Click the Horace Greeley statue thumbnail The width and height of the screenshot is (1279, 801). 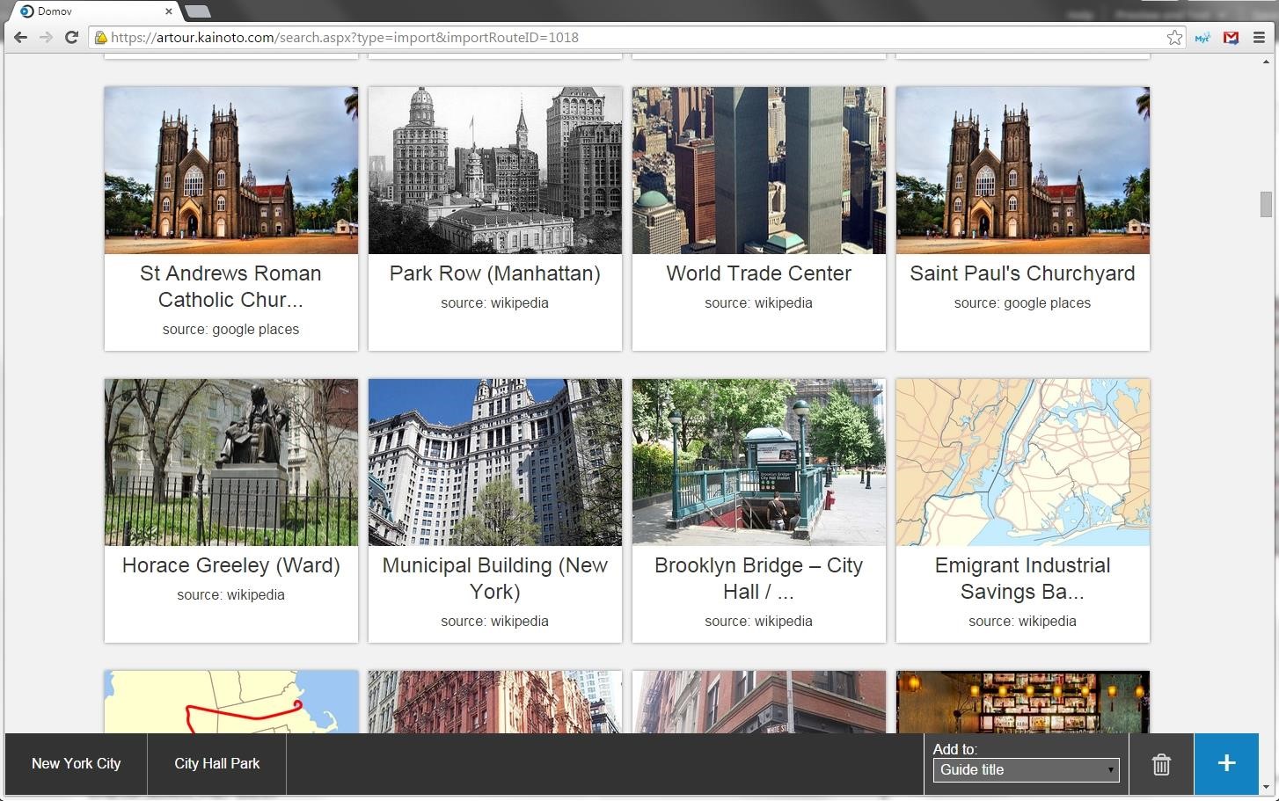coord(230,462)
